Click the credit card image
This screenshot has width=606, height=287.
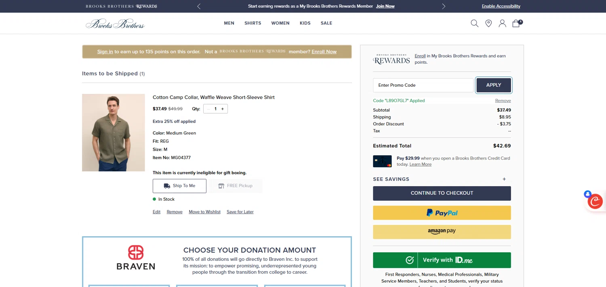point(382,161)
